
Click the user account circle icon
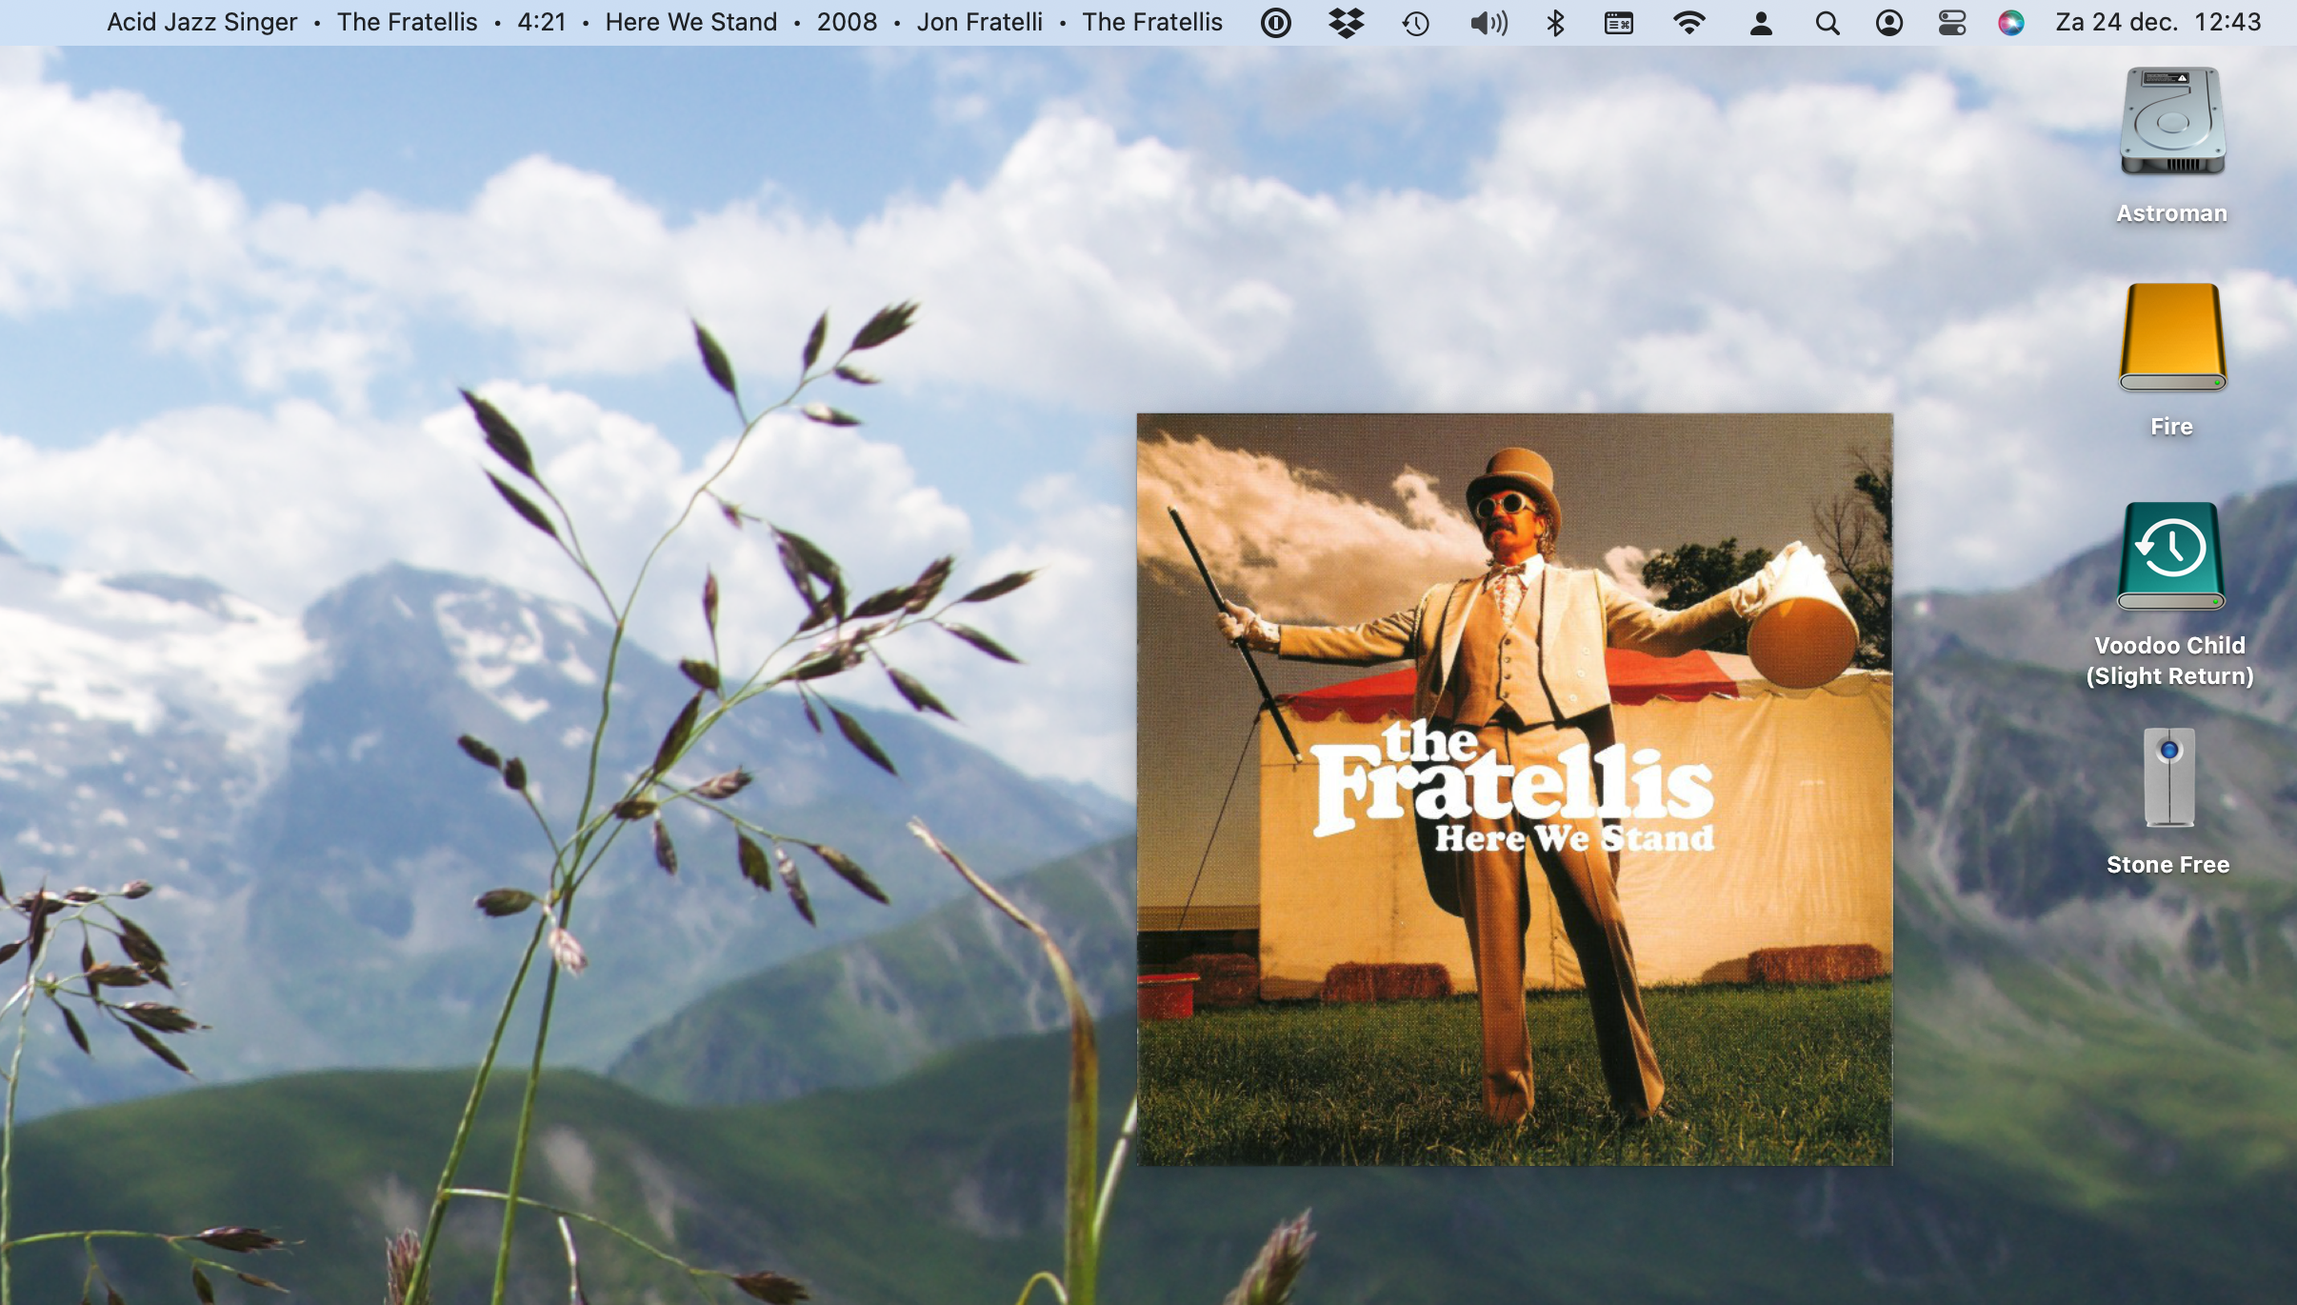click(x=1888, y=22)
